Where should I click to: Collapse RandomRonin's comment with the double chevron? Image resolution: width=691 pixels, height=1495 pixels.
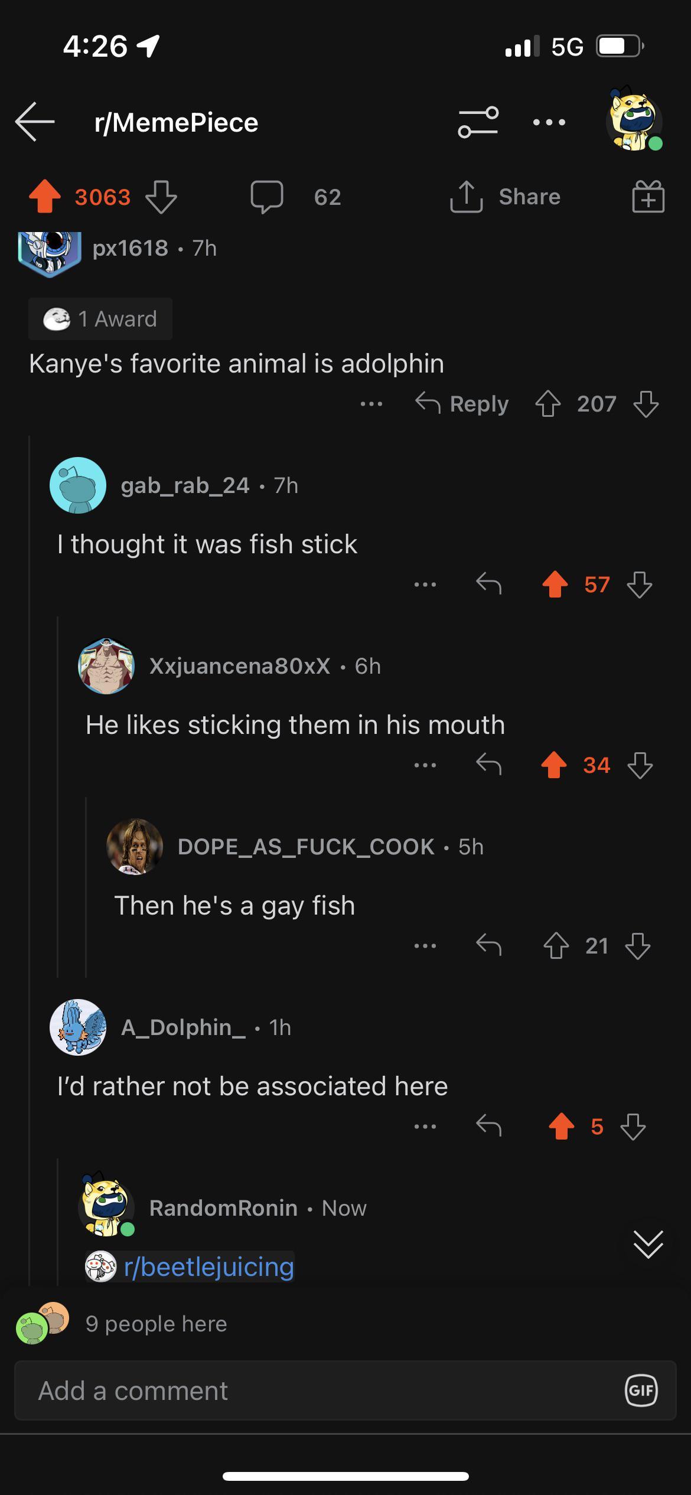[649, 1243]
